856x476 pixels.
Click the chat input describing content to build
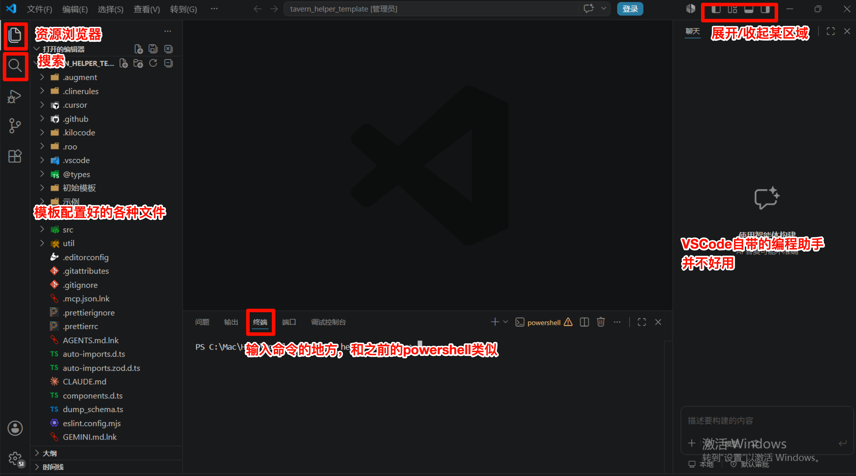click(x=766, y=421)
